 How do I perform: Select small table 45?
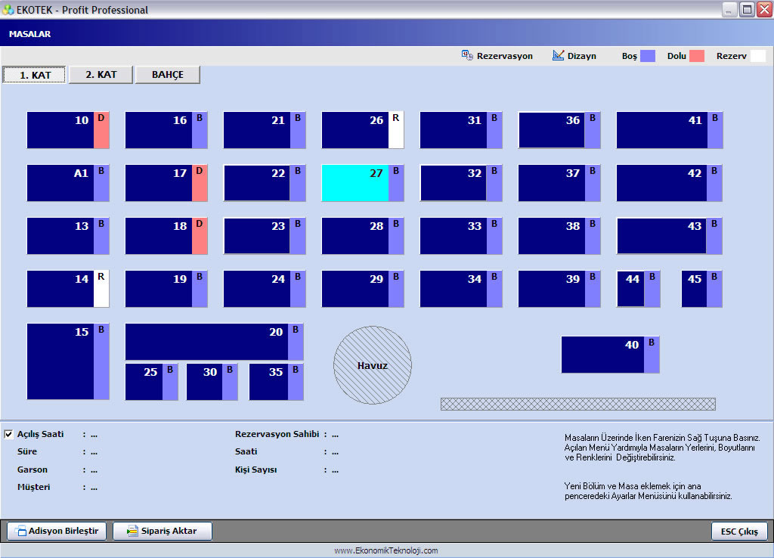click(x=702, y=288)
